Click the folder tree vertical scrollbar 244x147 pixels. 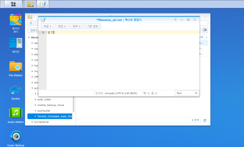74,104
